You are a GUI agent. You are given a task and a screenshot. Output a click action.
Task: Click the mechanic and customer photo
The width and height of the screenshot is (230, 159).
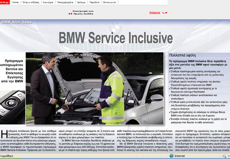pos(95,88)
